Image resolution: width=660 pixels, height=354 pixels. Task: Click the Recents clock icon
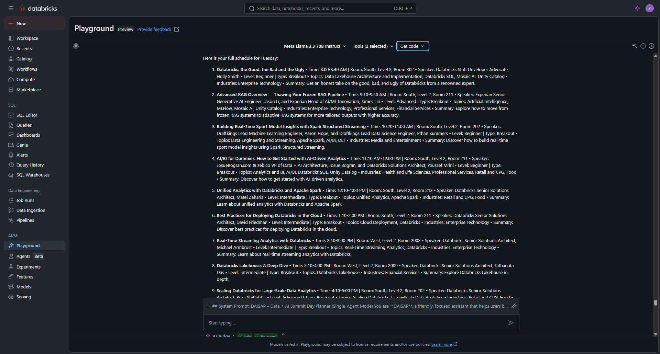pyautogui.click(x=11, y=48)
